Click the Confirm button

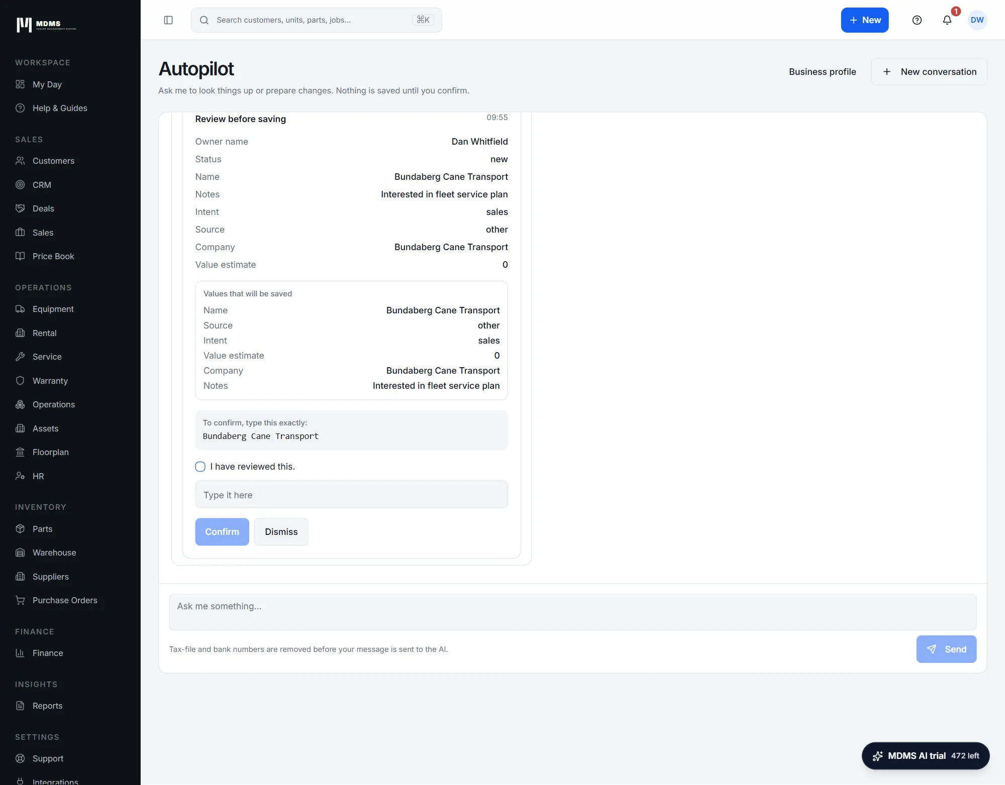[x=222, y=532]
